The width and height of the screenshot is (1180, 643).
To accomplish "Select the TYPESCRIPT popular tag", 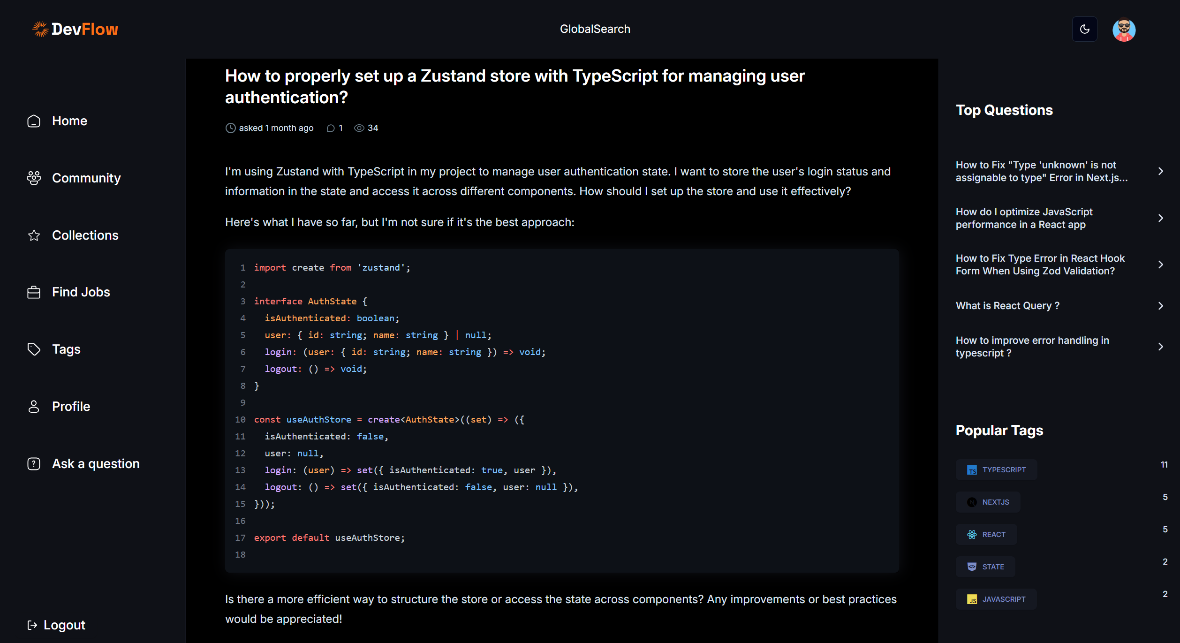I will tap(997, 470).
